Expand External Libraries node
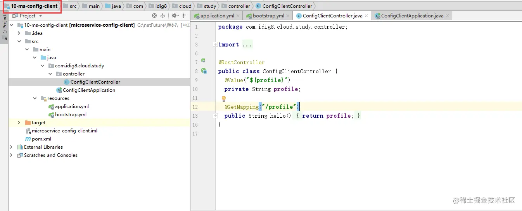 point(11,147)
